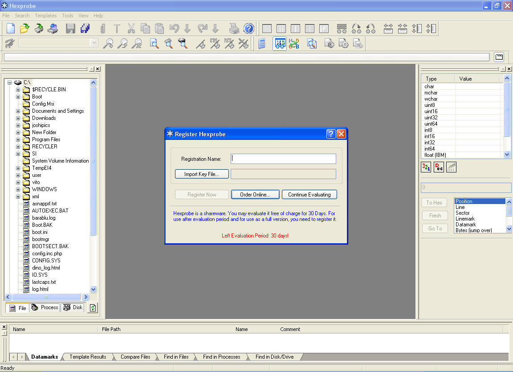This screenshot has height=372, width=513.
Task: Expand the Downloads folder node
Action: (18, 119)
